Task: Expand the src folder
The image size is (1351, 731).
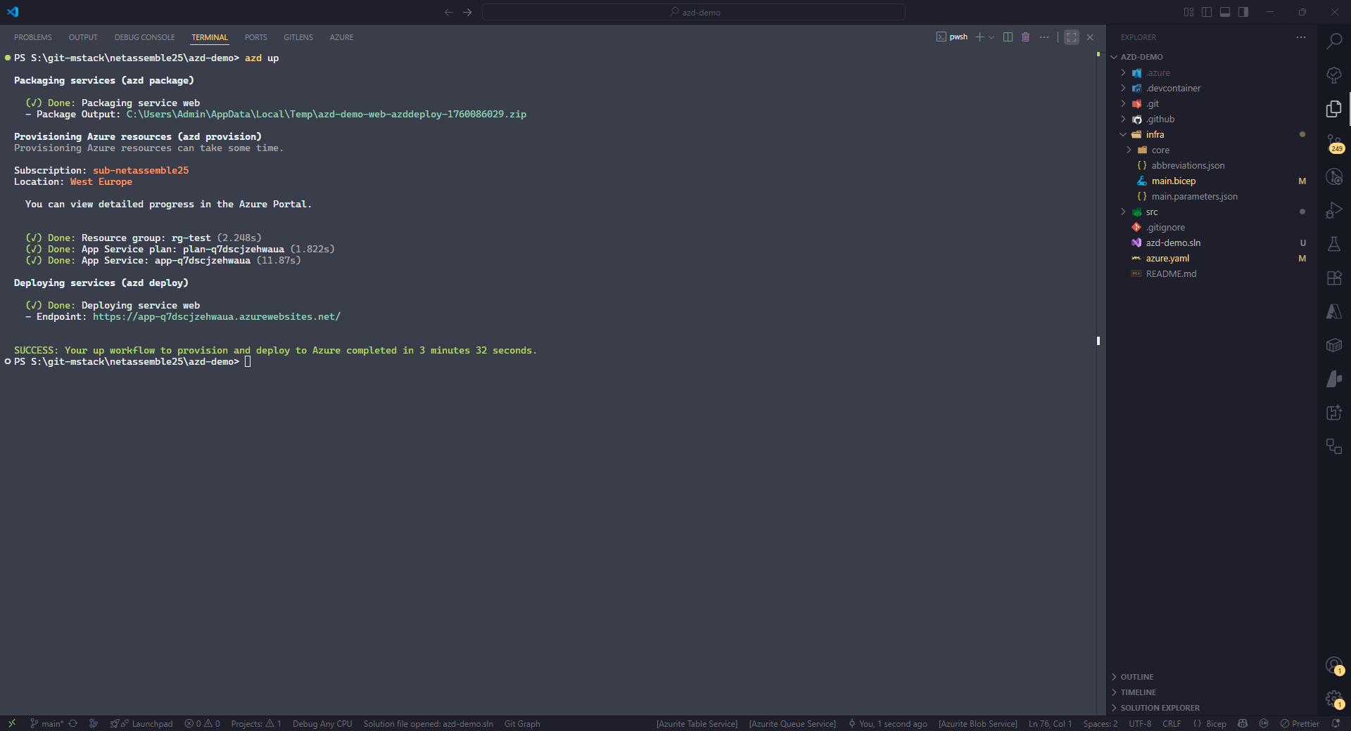Action: (x=1151, y=212)
